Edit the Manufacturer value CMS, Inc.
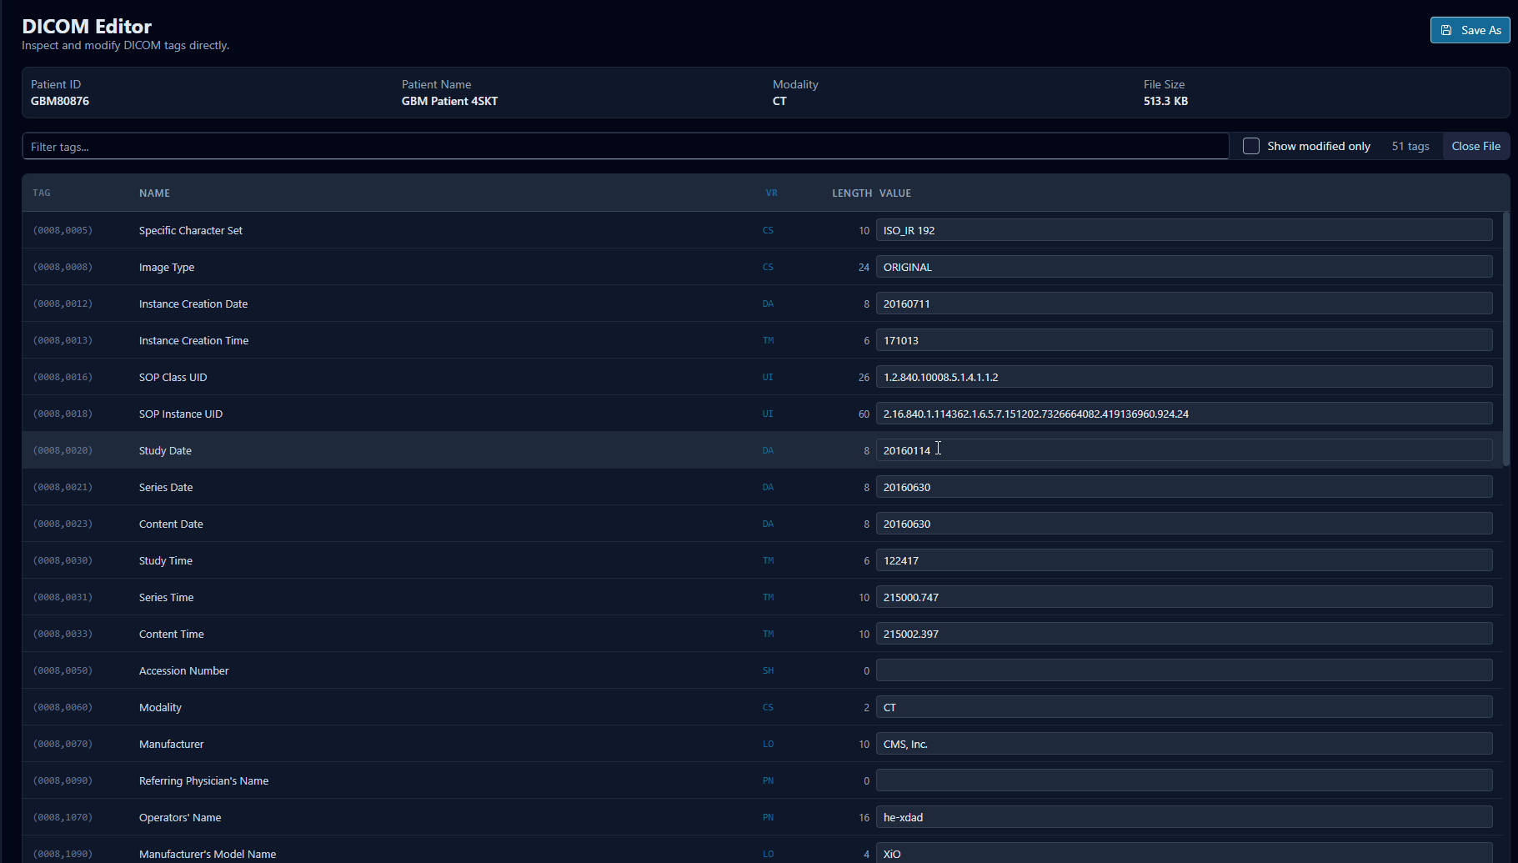Viewport: 1518px width, 863px height. [x=1184, y=744]
